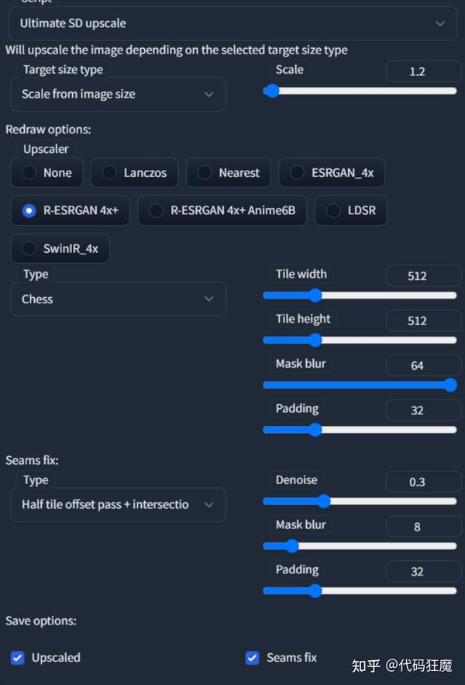Adjust the redraw Mask blur slider handle
Screen dimensions: 465x685
(x=450, y=385)
